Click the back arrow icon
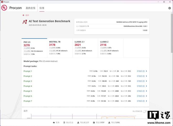Image resolution: width=173 pixels, height=126 pixels. [23, 15]
